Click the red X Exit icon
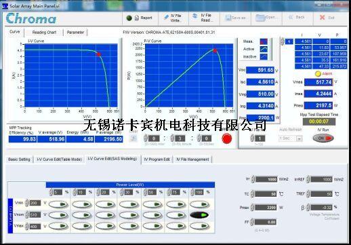The height and width of the screenshot is (245, 351). [x=323, y=18]
